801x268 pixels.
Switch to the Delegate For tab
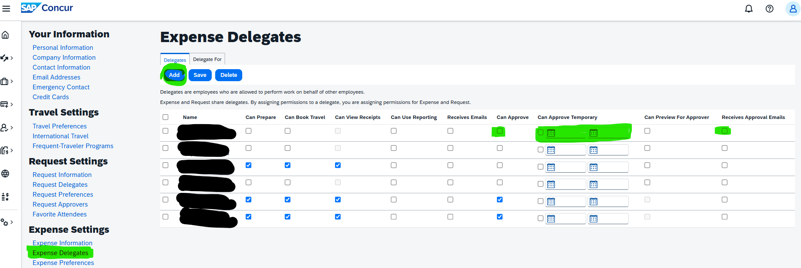(207, 59)
